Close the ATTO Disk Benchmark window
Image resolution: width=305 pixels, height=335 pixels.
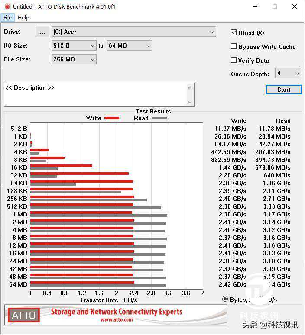tap(295, 6)
